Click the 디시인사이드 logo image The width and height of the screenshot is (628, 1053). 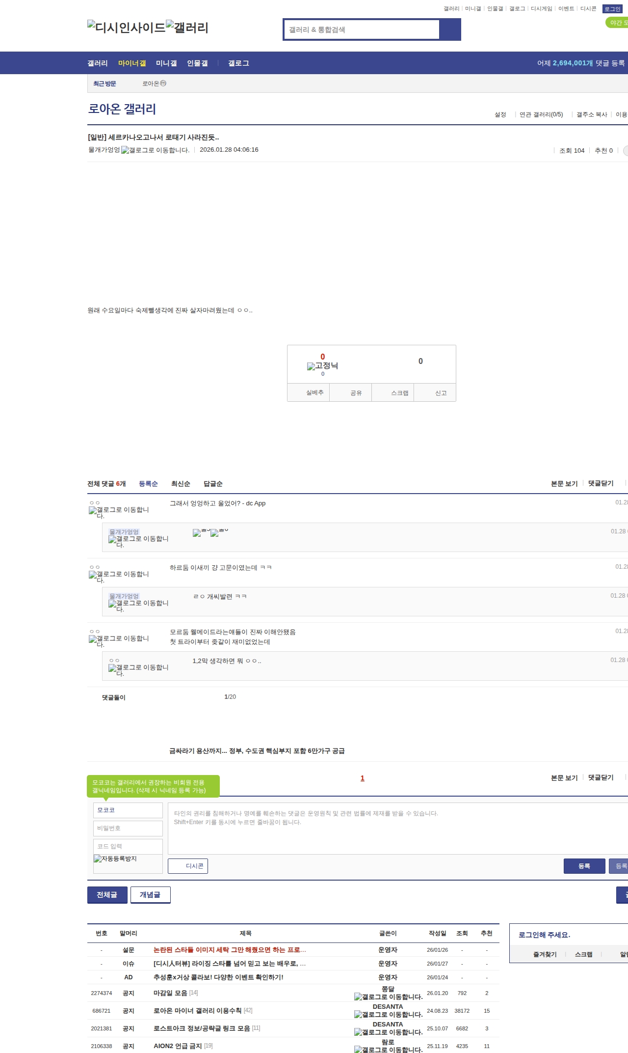tap(127, 27)
